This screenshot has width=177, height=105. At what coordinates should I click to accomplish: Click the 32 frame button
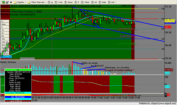5,33
